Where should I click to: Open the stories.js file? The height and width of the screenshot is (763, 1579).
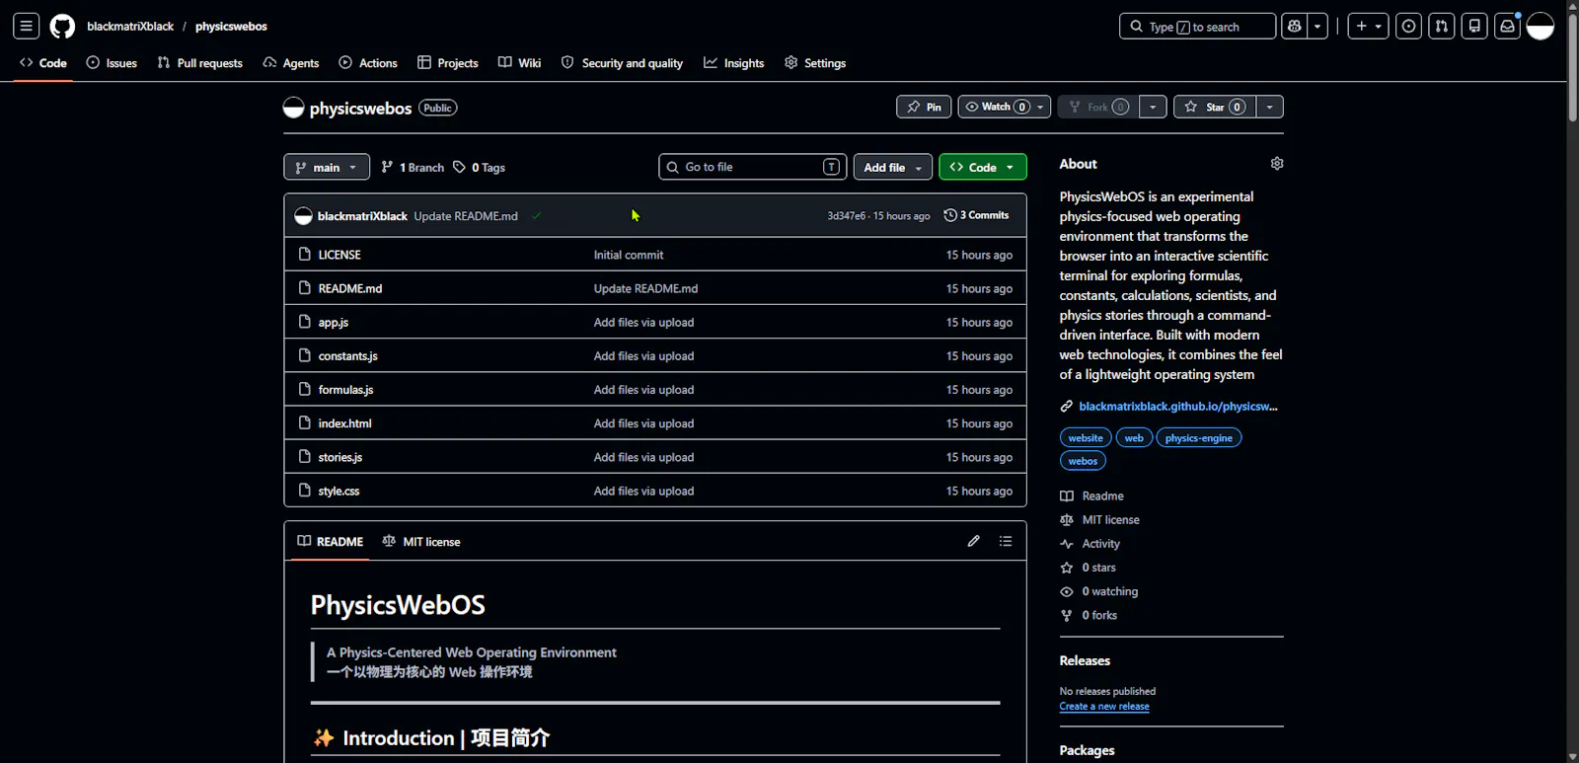click(340, 457)
